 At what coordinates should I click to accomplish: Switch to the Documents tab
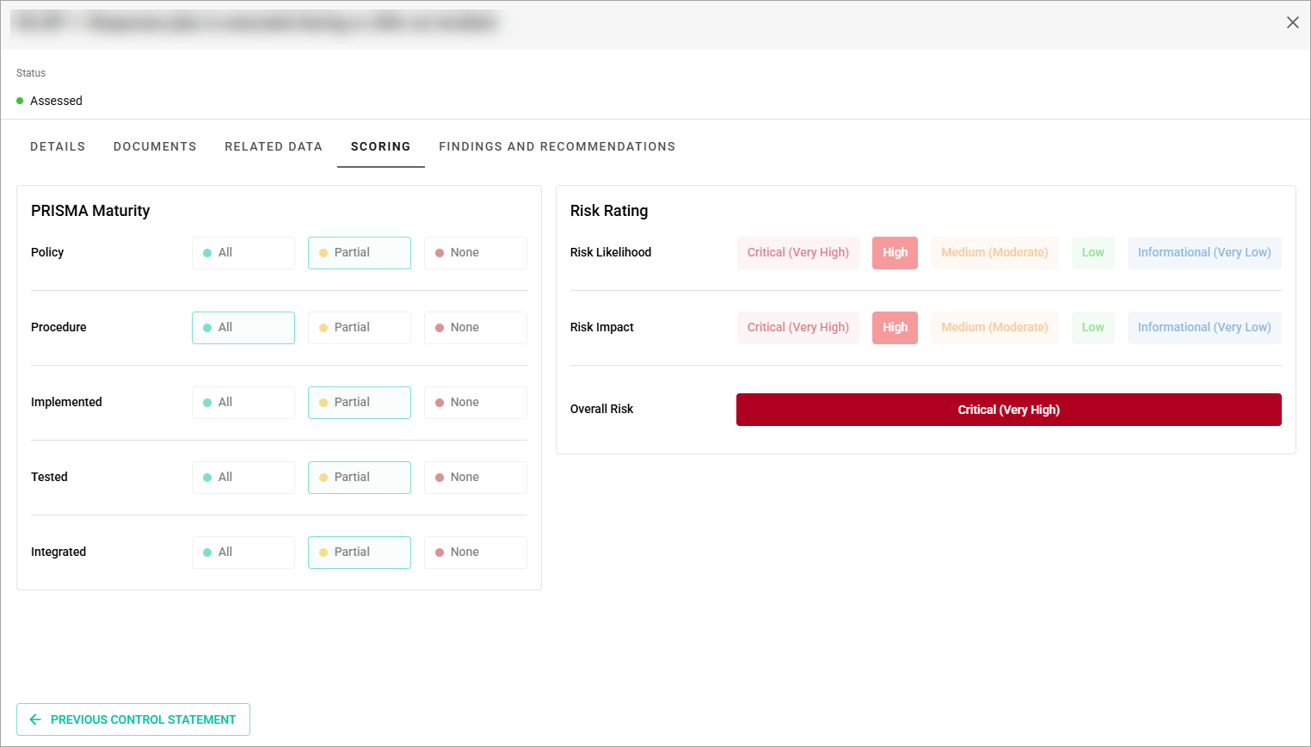(155, 146)
